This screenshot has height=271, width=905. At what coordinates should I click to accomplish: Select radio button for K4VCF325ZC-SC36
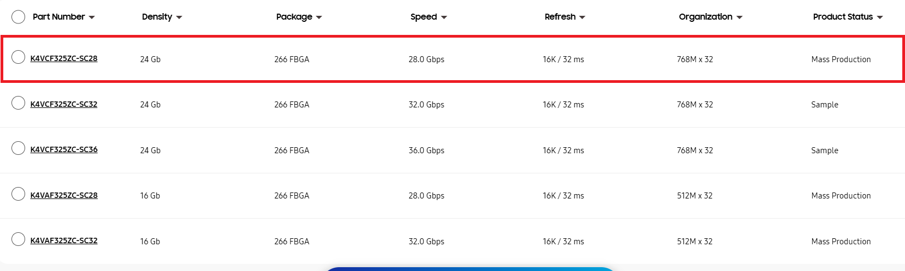19,148
